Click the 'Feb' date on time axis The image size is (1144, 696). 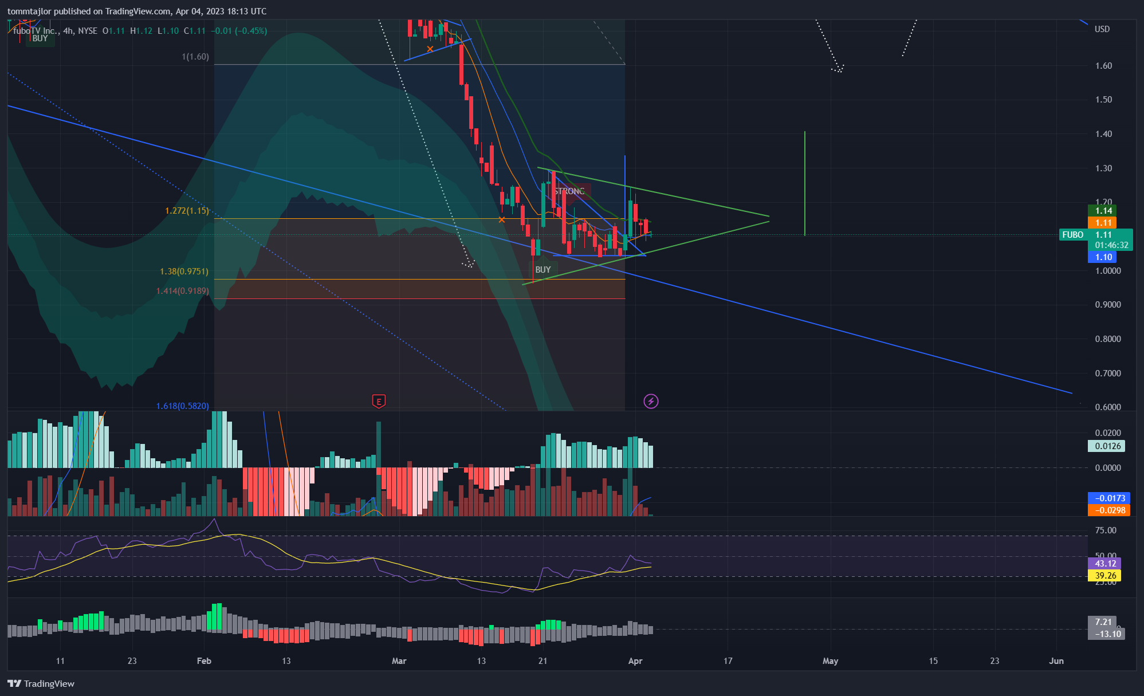(204, 661)
